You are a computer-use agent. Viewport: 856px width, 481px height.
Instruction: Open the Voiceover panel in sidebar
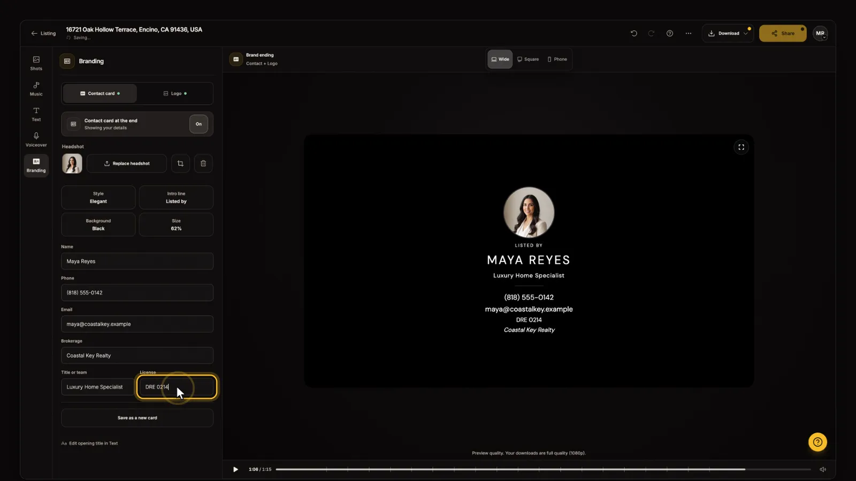(x=36, y=140)
